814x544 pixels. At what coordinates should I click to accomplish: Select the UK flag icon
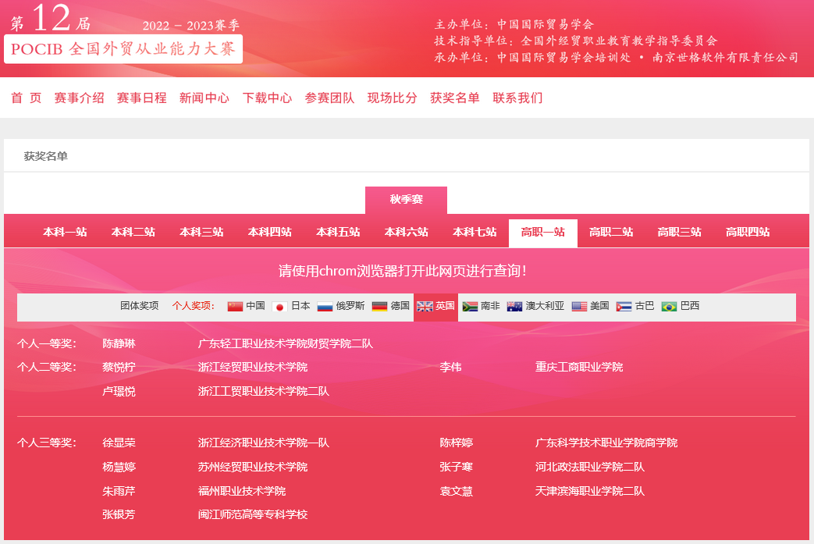point(425,307)
